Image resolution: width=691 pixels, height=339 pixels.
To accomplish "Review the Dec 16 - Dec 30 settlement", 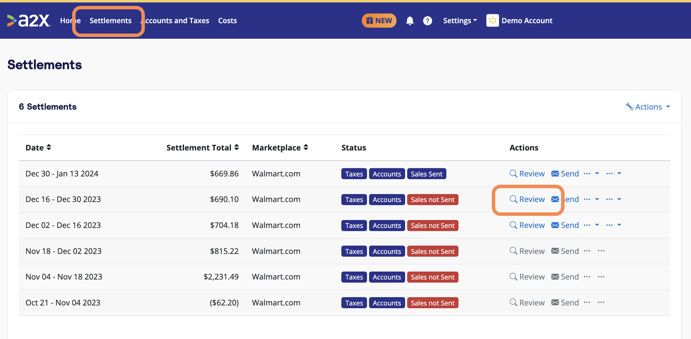I will [527, 199].
